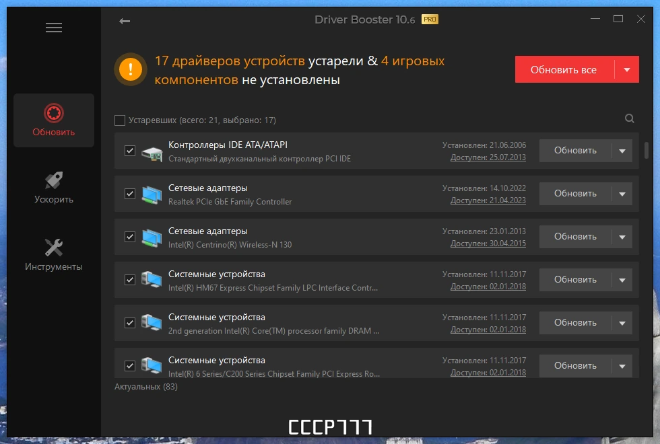Open the Доступен: 21.04.2023 link
660x444 pixels.
point(488,200)
